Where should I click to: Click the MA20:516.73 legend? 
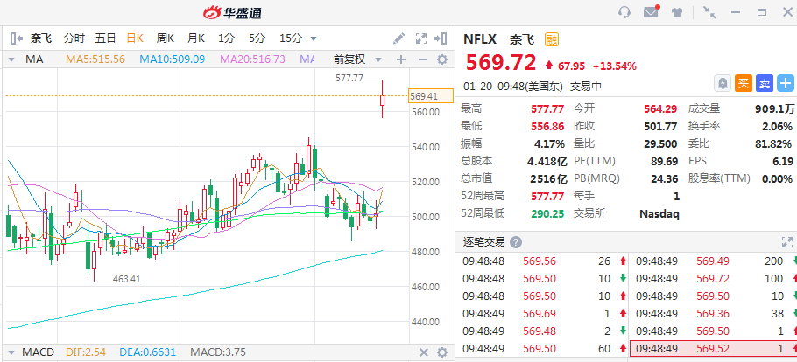click(x=252, y=59)
